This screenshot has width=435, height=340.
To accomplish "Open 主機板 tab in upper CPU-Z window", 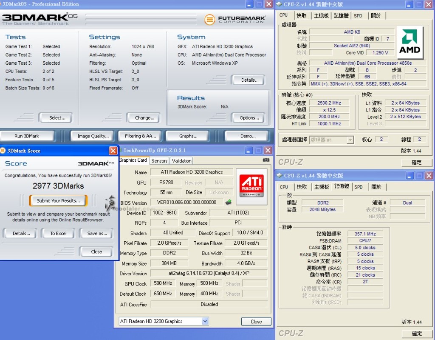I will [x=321, y=16].
